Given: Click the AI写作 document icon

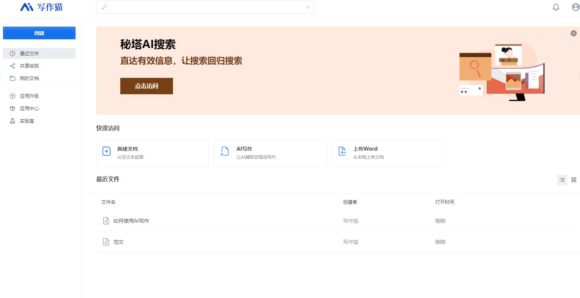Looking at the screenshot, I should pyautogui.click(x=225, y=151).
